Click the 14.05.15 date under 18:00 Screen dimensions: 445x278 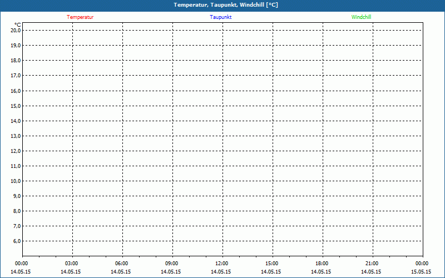tap(321, 272)
